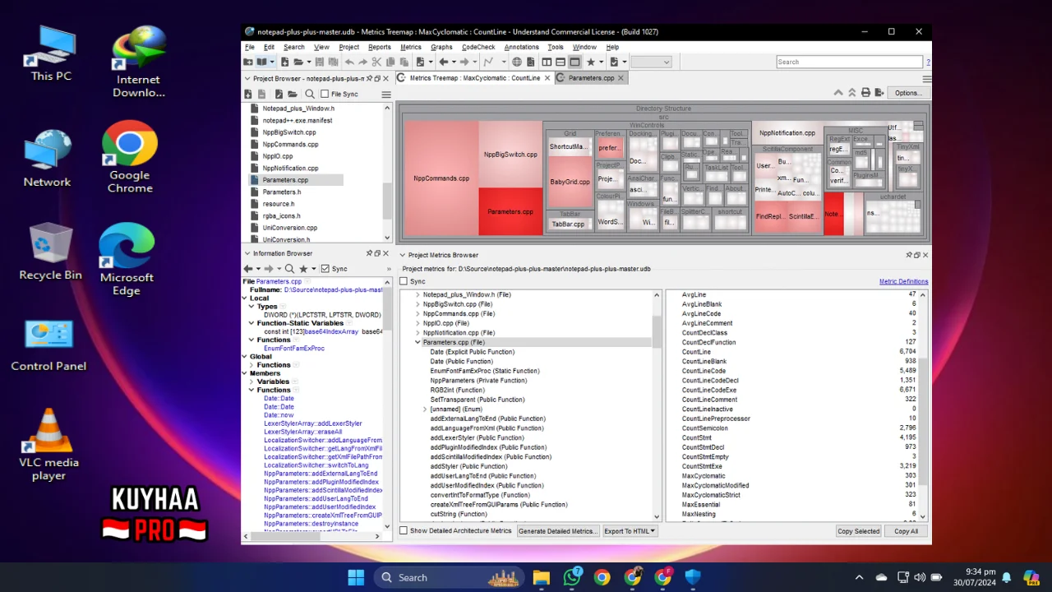Screen dimensions: 1052x592
Task: Click Generate Detailed Metrics... button
Action: click(x=557, y=531)
